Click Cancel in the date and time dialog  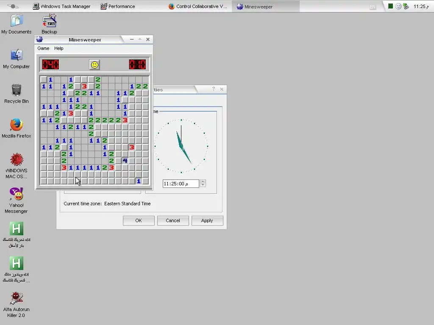coord(173,220)
